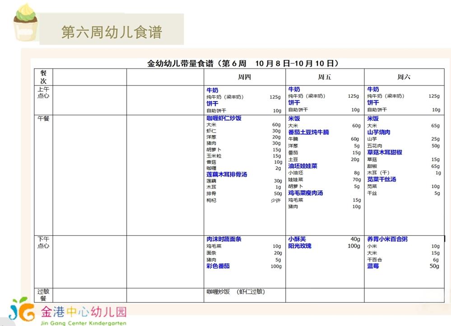Click the 油坯娃娃菜 dish heading
451x326 pixels.
pyautogui.click(x=302, y=166)
